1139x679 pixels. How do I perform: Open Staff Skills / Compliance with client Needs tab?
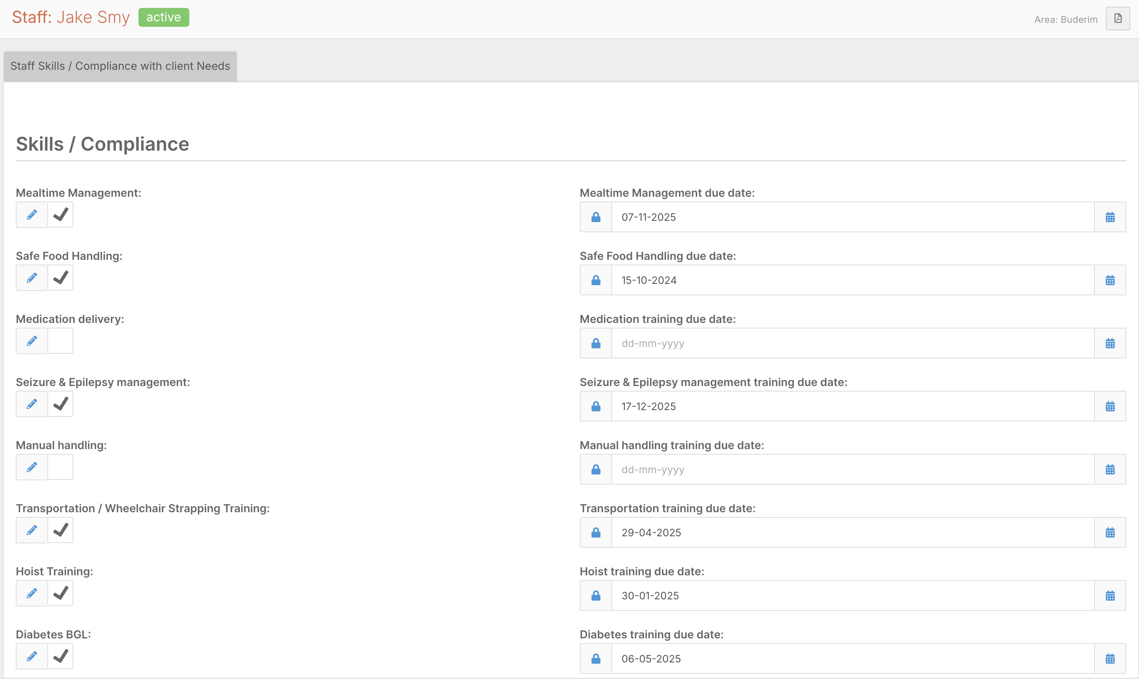point(120,66)
